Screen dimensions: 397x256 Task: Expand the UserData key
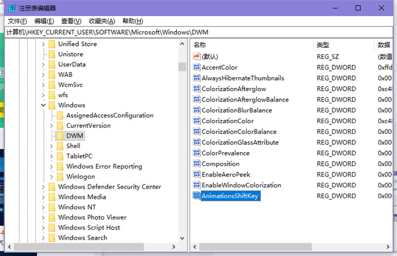(x=44, y=65)
